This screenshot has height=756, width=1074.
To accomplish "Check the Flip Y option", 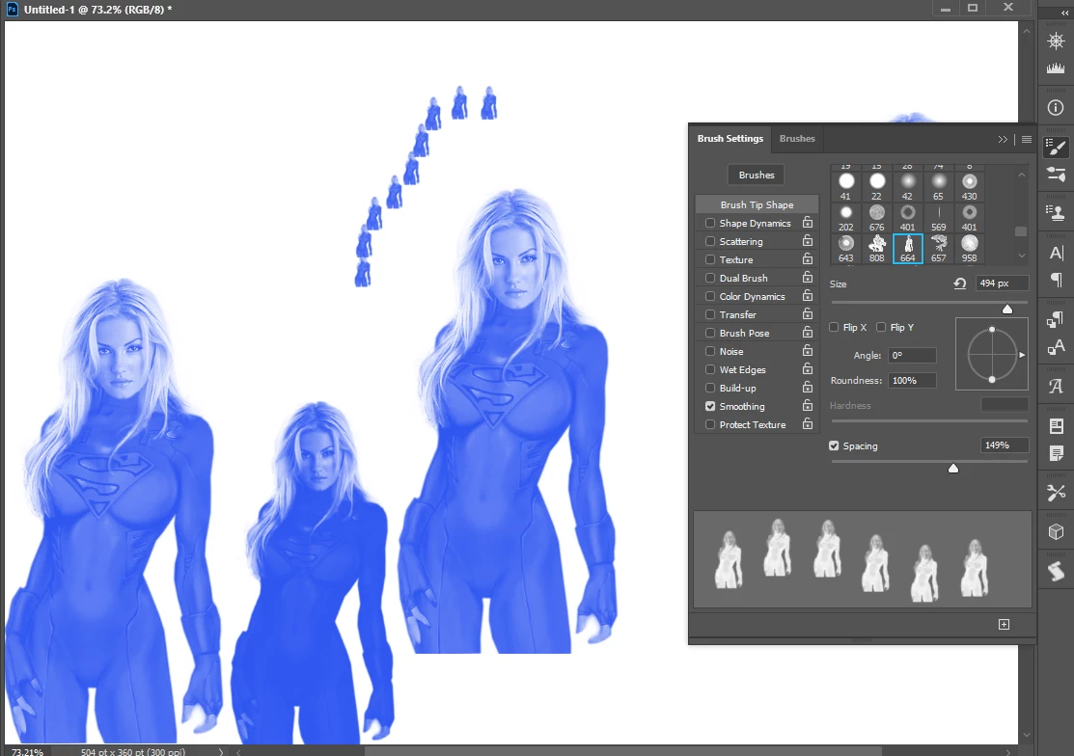I will (x=881, y=327).
